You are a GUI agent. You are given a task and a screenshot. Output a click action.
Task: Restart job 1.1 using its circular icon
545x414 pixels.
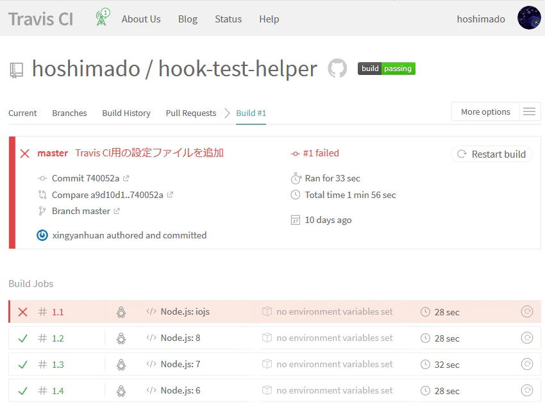[527, 311]
